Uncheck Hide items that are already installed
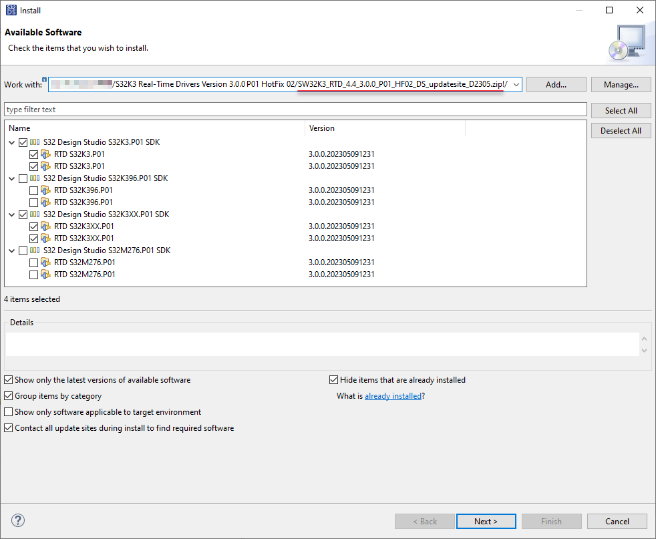 (334, 380)
